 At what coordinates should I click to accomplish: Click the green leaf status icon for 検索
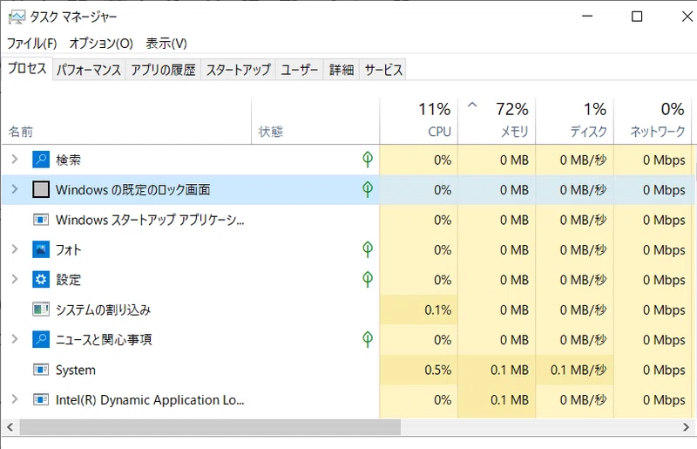(x=368, y=160)
